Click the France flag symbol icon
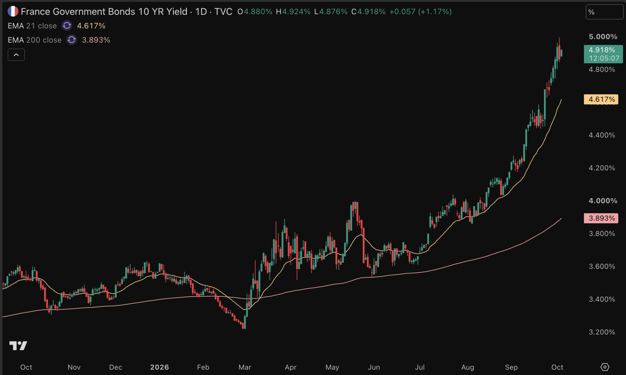This screenshot has height=375, width=626. point(13,12)
